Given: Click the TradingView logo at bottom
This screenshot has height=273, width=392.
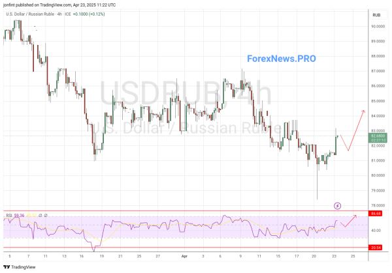Looking at the screenshot, I should [20, 267].
